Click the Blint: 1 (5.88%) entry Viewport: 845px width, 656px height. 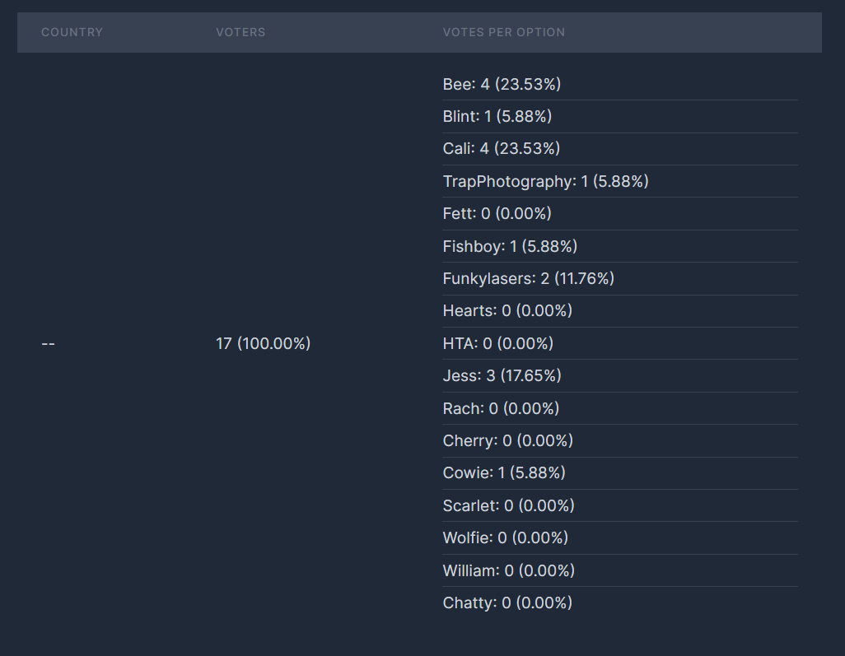click(497, 117)
